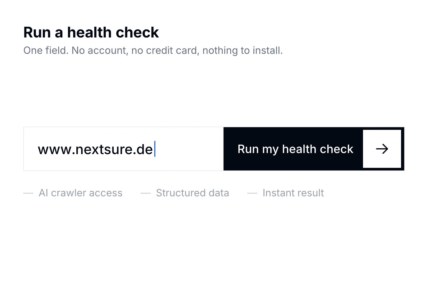Click on the www.nextsure.de text
The width and height of the screenshot is (428, 285).
point(95,149)
